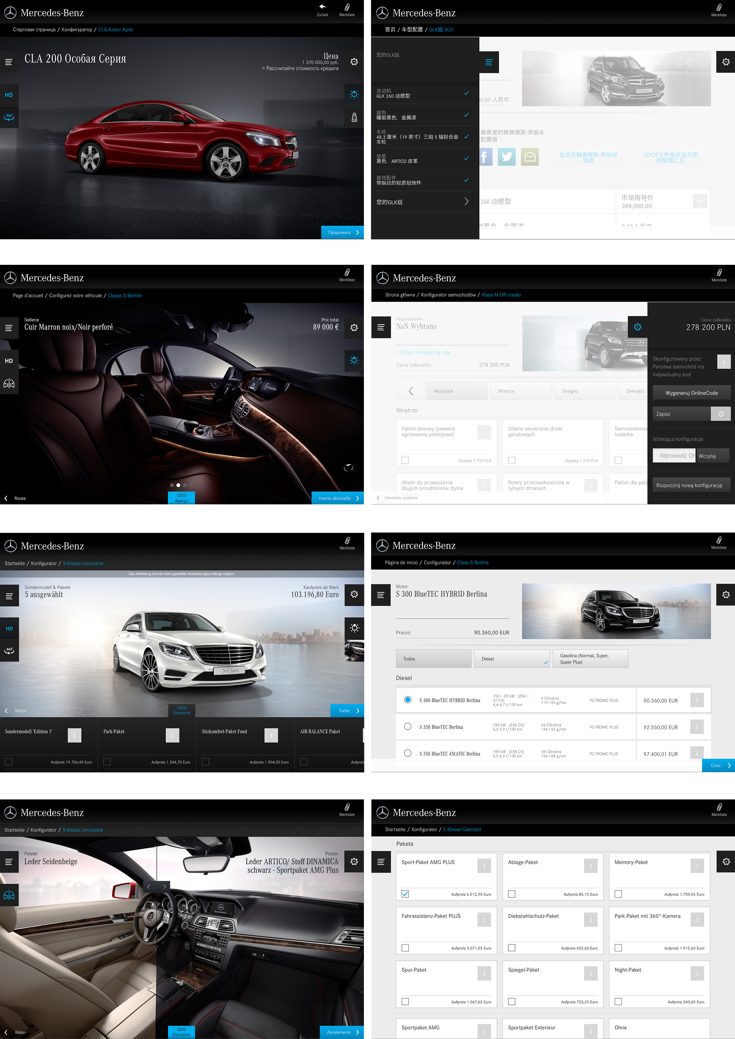This screenshot has width=735, height=1039.
Task: Click the seat icon beside red CLA
Action: click(354, 118)
